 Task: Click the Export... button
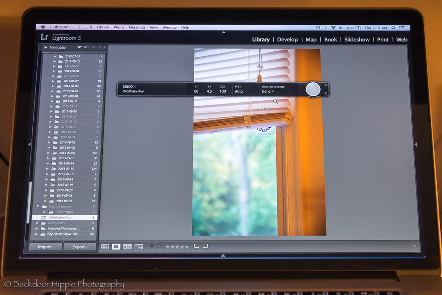pyautogui.click(x=80, y=247)
